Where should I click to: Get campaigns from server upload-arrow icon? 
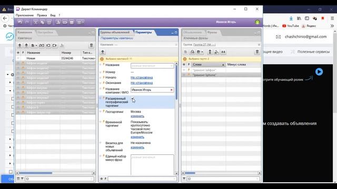pos(19,46)
